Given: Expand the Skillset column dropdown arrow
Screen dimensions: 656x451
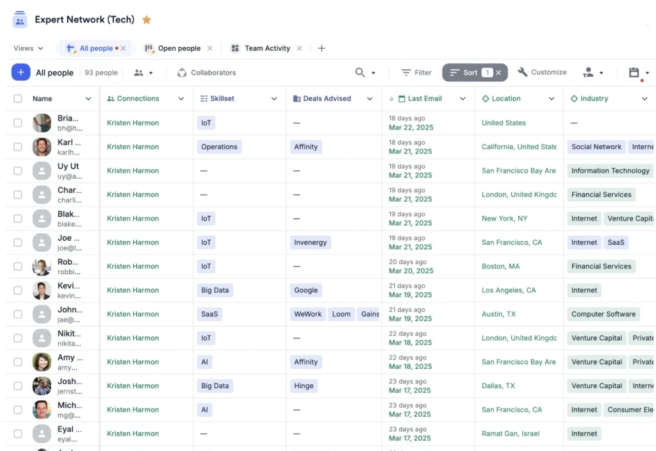Looking at the screenshot, I should coord(274,99).
